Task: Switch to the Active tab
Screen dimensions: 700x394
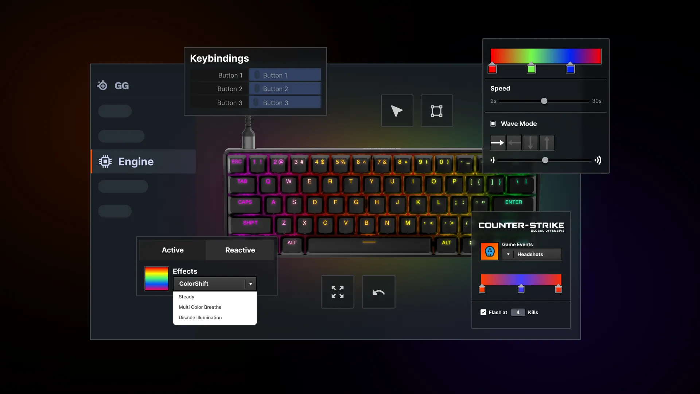Action: [x=173, y=250]
